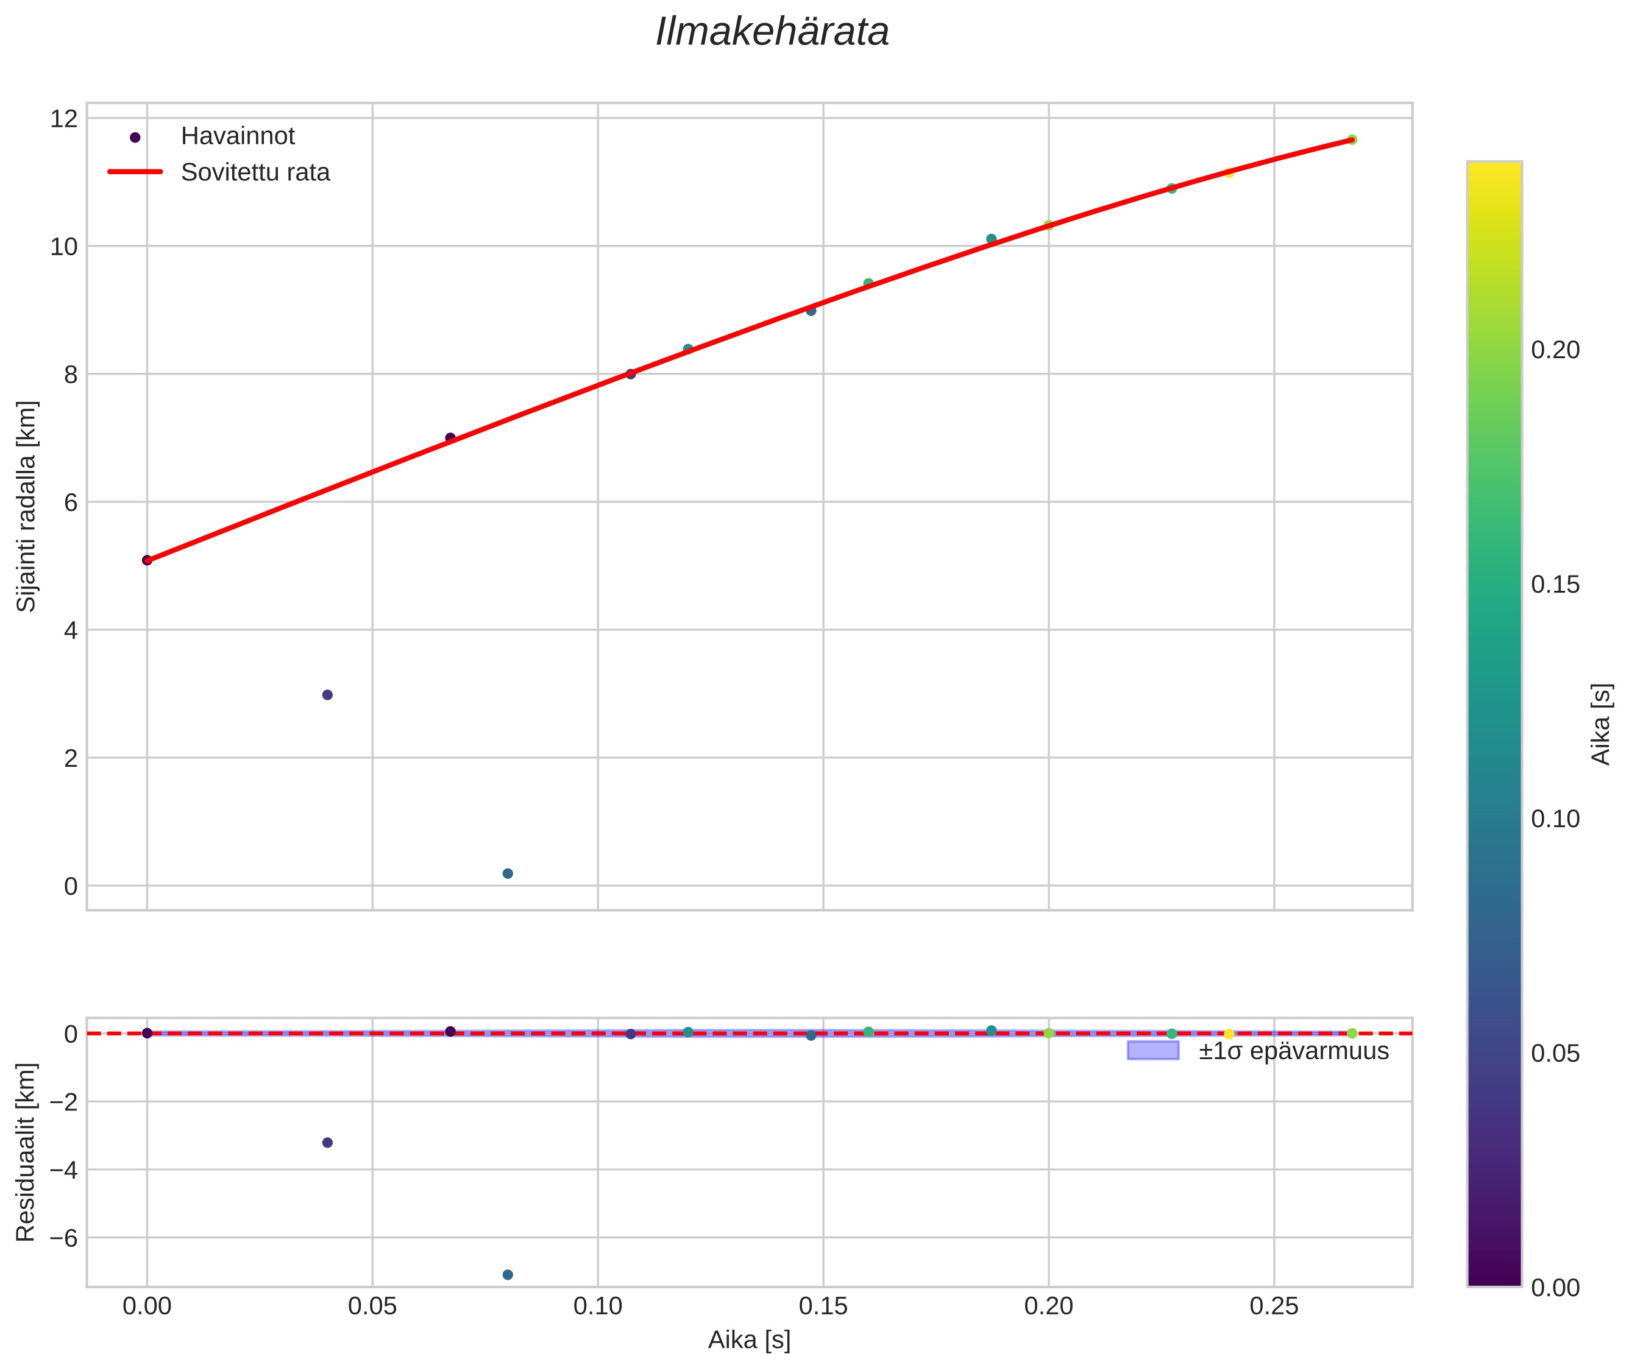Click the Havainnot legend marker dot
Image resolution: width=1629 pixels, height=1368 pixels.
135,137
